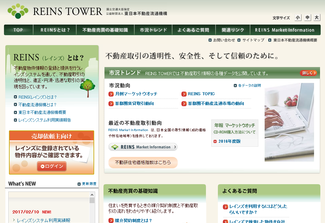The width and height of the screenshot is (325, 223).
Task: Select the 小 text size icon
Action: click(x=298, y=17)
